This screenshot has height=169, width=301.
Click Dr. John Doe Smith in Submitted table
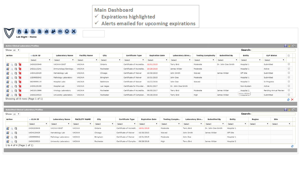[x=213, y=128]
